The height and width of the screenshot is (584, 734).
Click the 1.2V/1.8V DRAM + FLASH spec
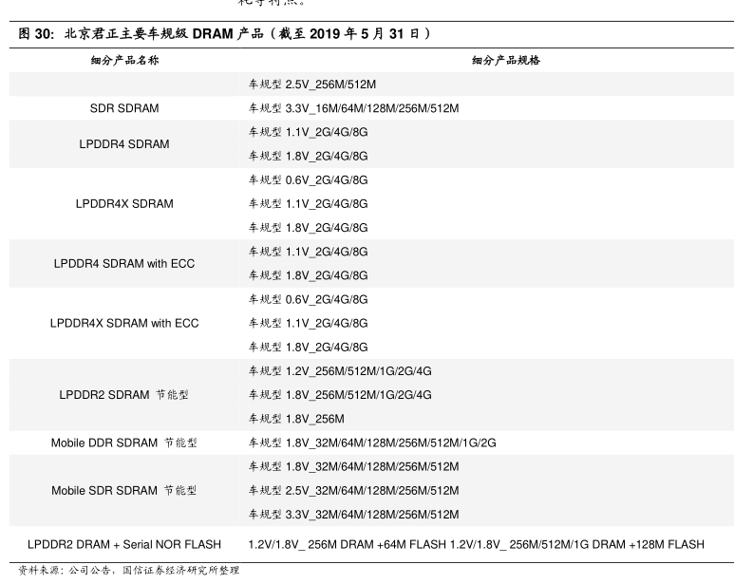coord(476,544)
